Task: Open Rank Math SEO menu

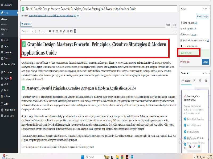Action: point(9,64)
